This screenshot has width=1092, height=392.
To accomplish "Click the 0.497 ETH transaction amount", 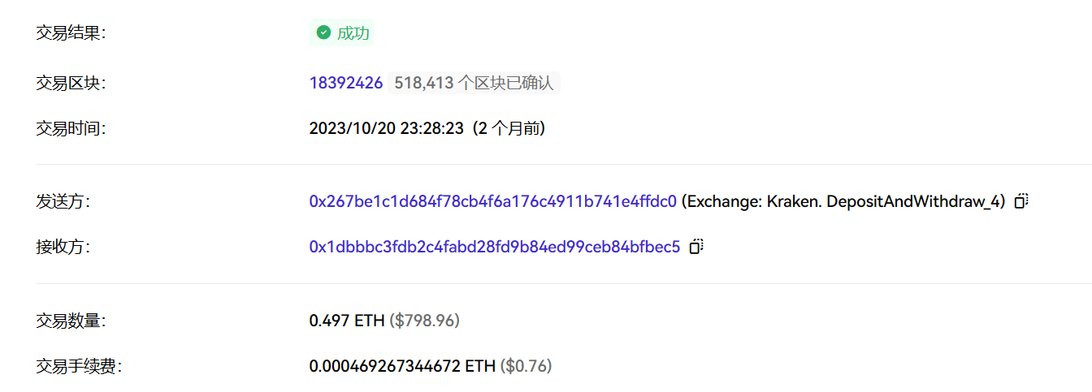I will pos(347,321).
